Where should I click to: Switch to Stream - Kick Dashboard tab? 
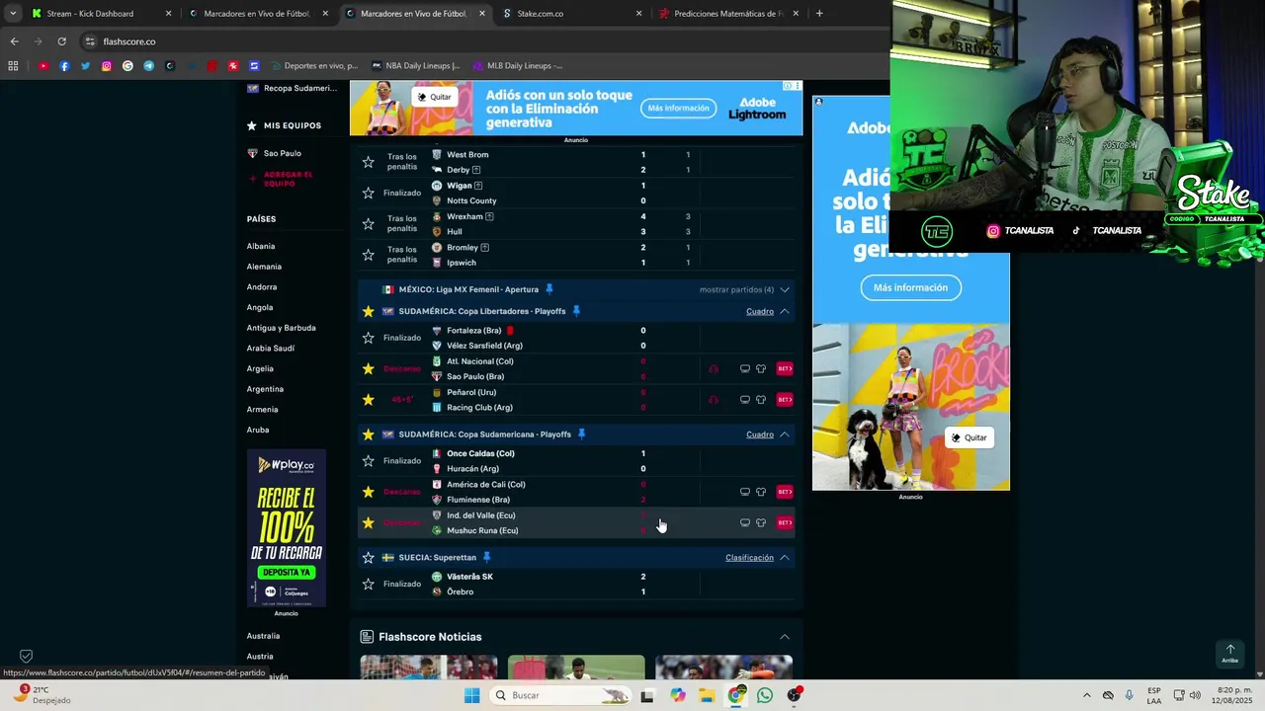click(102, 14)
